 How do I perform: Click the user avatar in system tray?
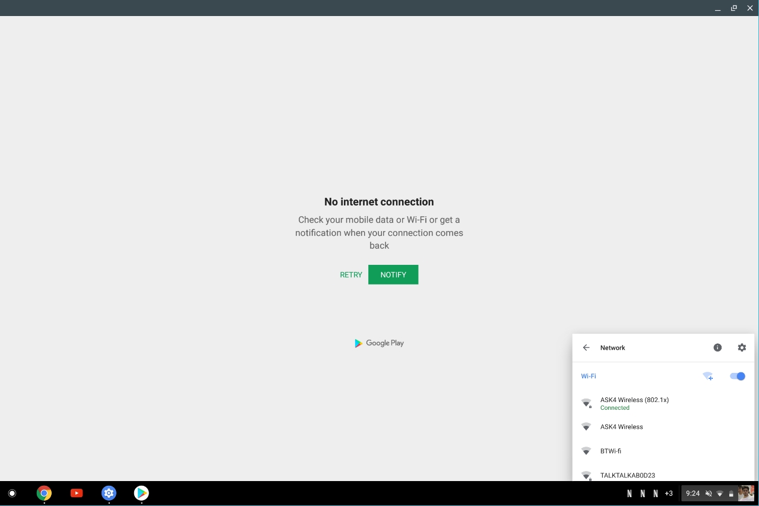coord(746,494)
